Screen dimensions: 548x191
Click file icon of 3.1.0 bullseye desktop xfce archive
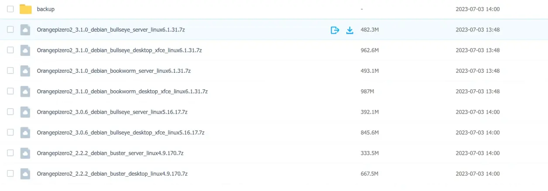point(26,50)
